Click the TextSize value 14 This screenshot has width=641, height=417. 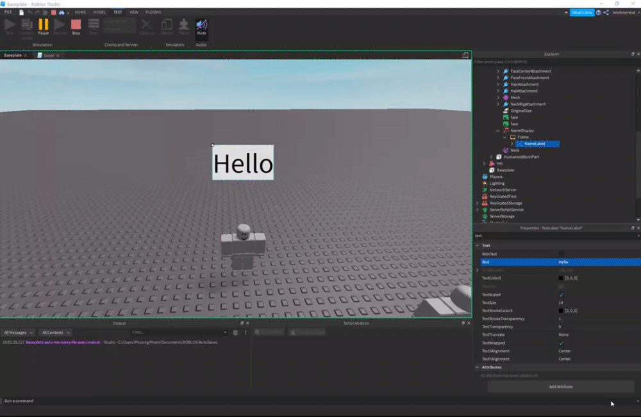(x=561, y=303)
